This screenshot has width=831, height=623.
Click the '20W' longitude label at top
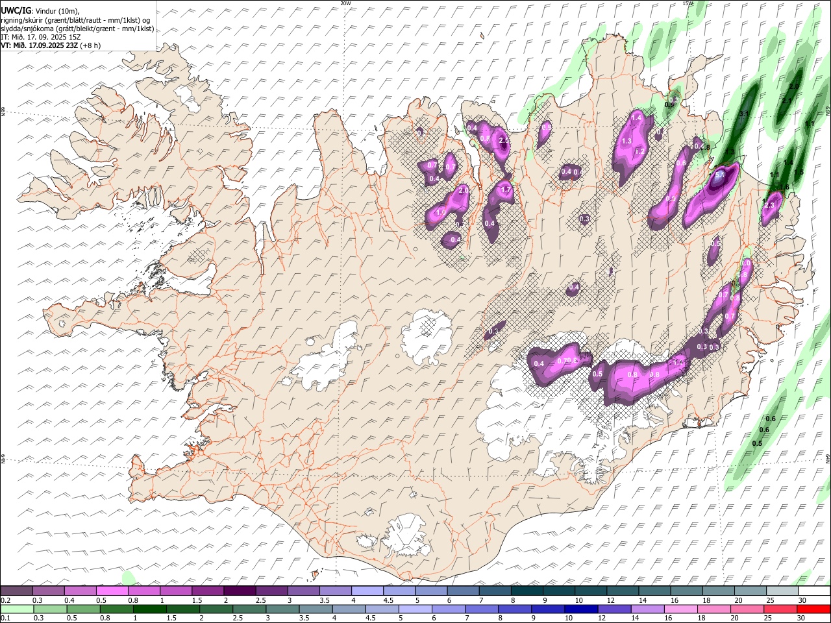pyautogui.click(x=345, y=3)
